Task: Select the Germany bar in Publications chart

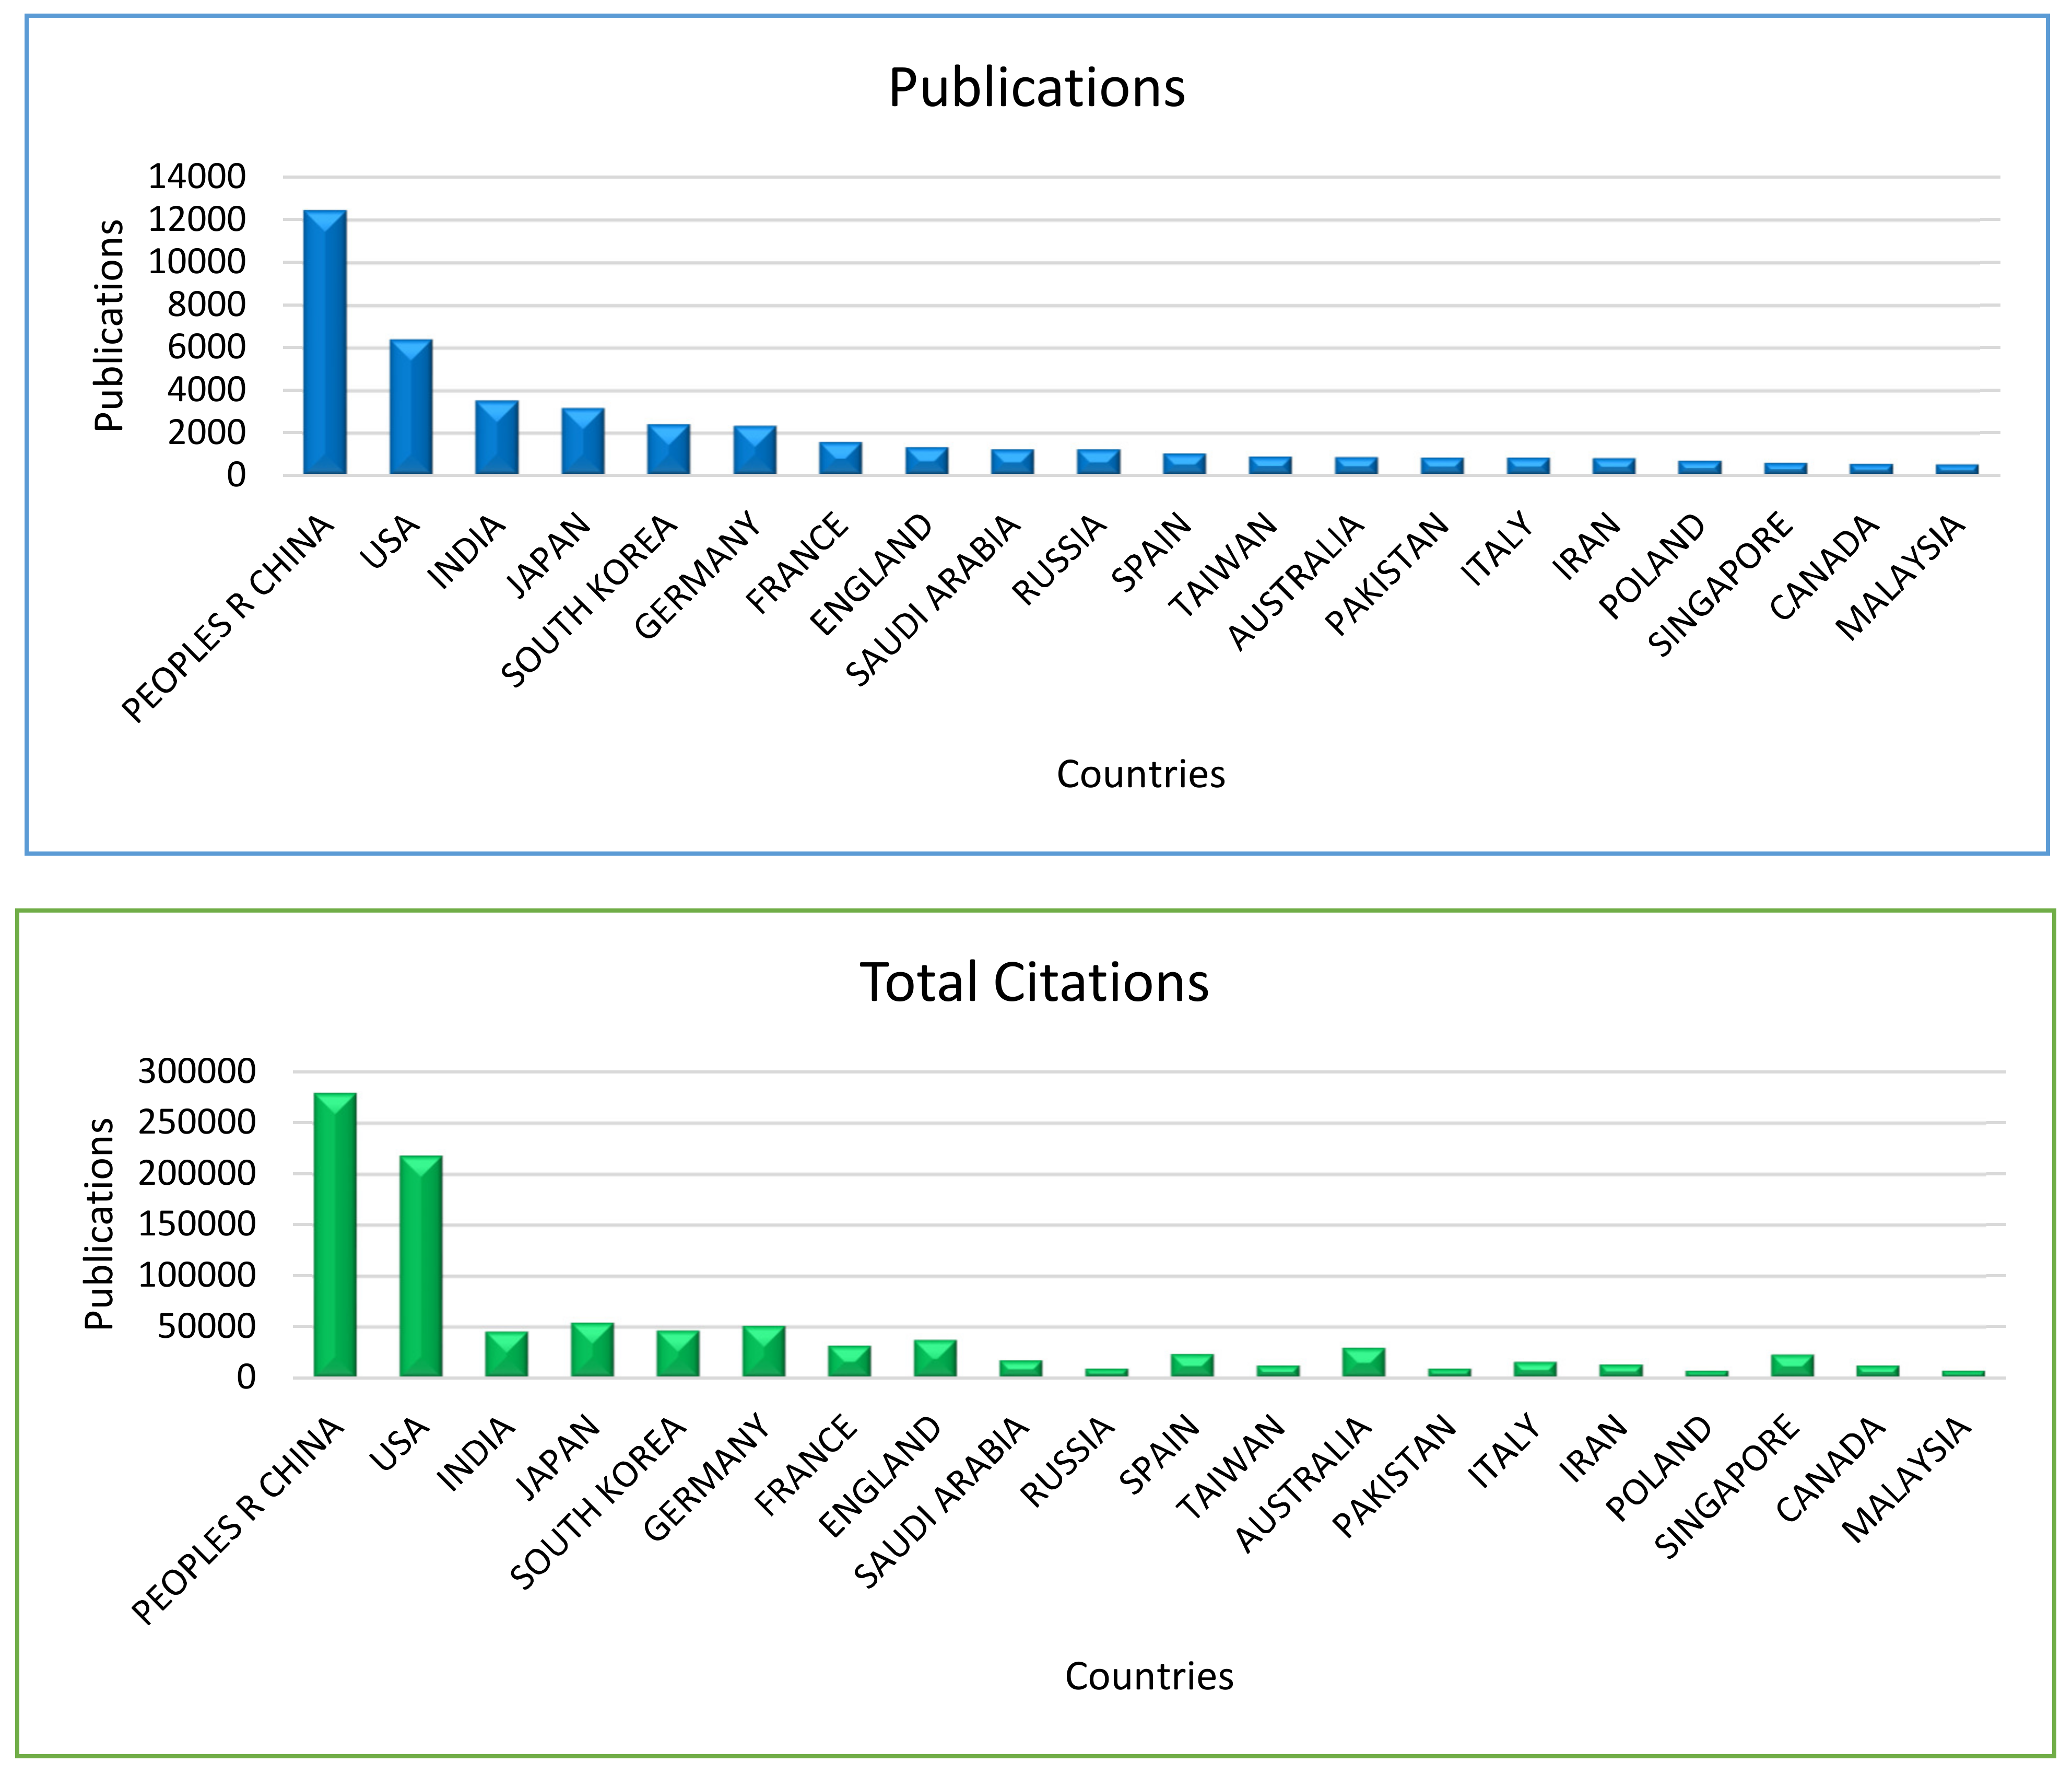Action: pos(755,450)
